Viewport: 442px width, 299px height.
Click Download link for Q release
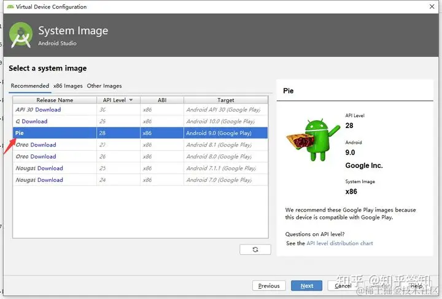[x=34, y=121]
